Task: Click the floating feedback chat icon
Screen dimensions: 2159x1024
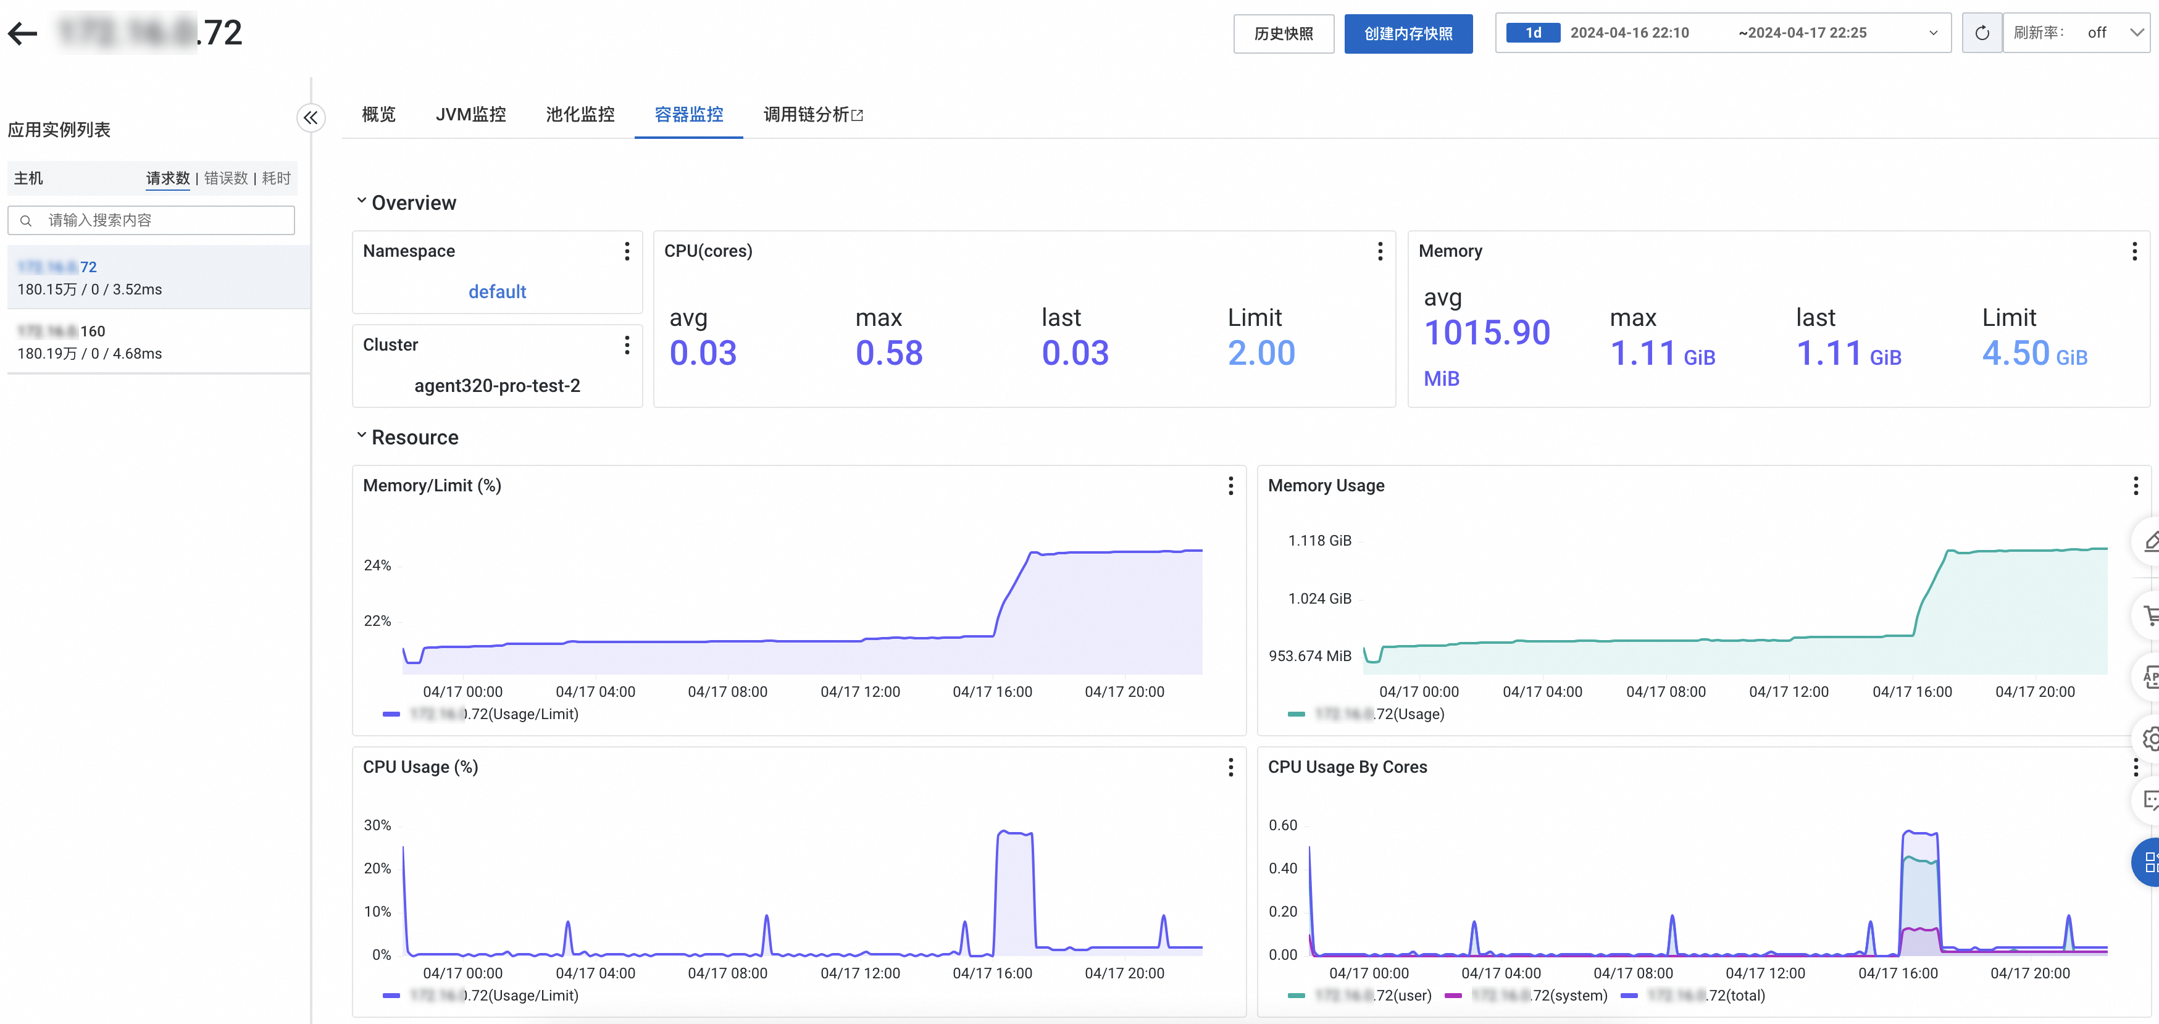Action: click(2149, 801)
